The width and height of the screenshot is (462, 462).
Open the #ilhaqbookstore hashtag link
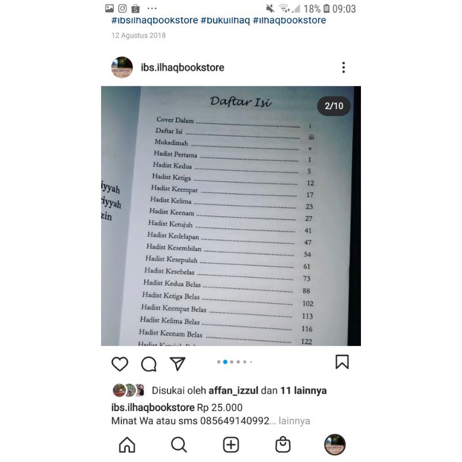coord(289,20)
